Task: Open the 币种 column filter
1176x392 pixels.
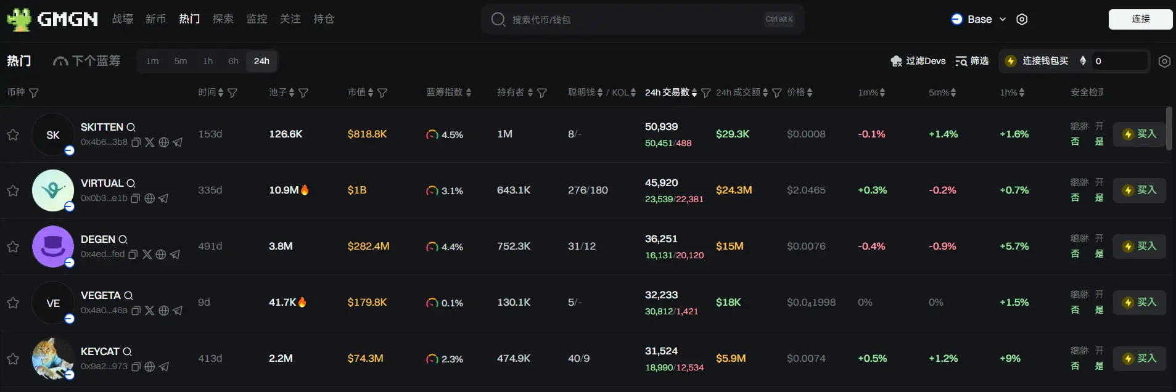Action: (34, 93)
